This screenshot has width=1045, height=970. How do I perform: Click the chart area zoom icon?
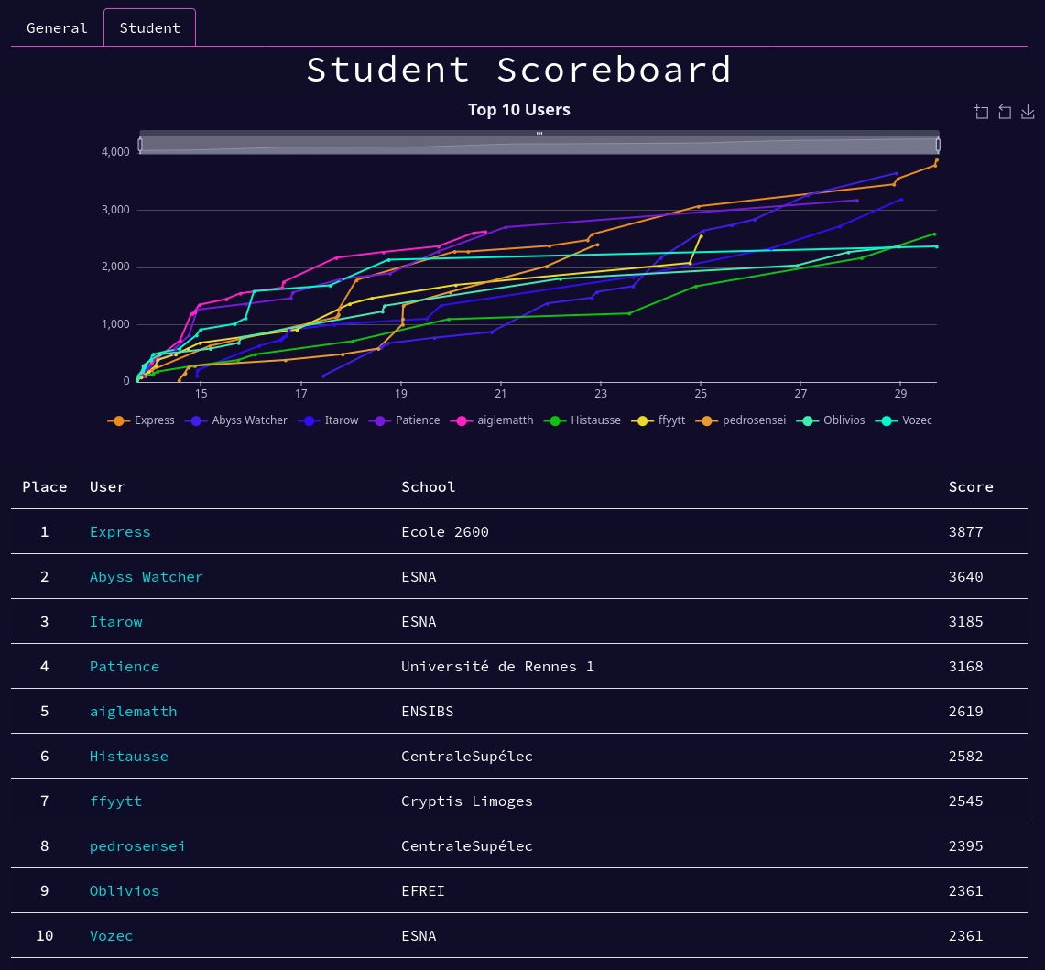click(x=981, y=112)
